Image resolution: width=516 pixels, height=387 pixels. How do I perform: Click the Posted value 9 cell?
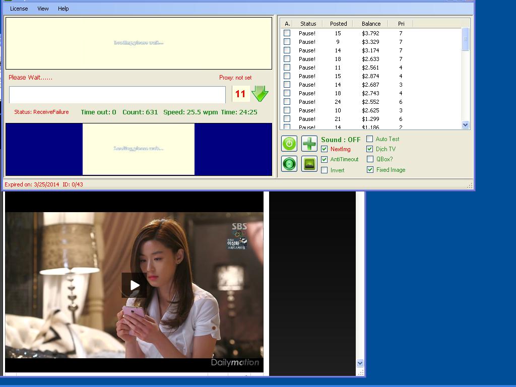point(338,42)
